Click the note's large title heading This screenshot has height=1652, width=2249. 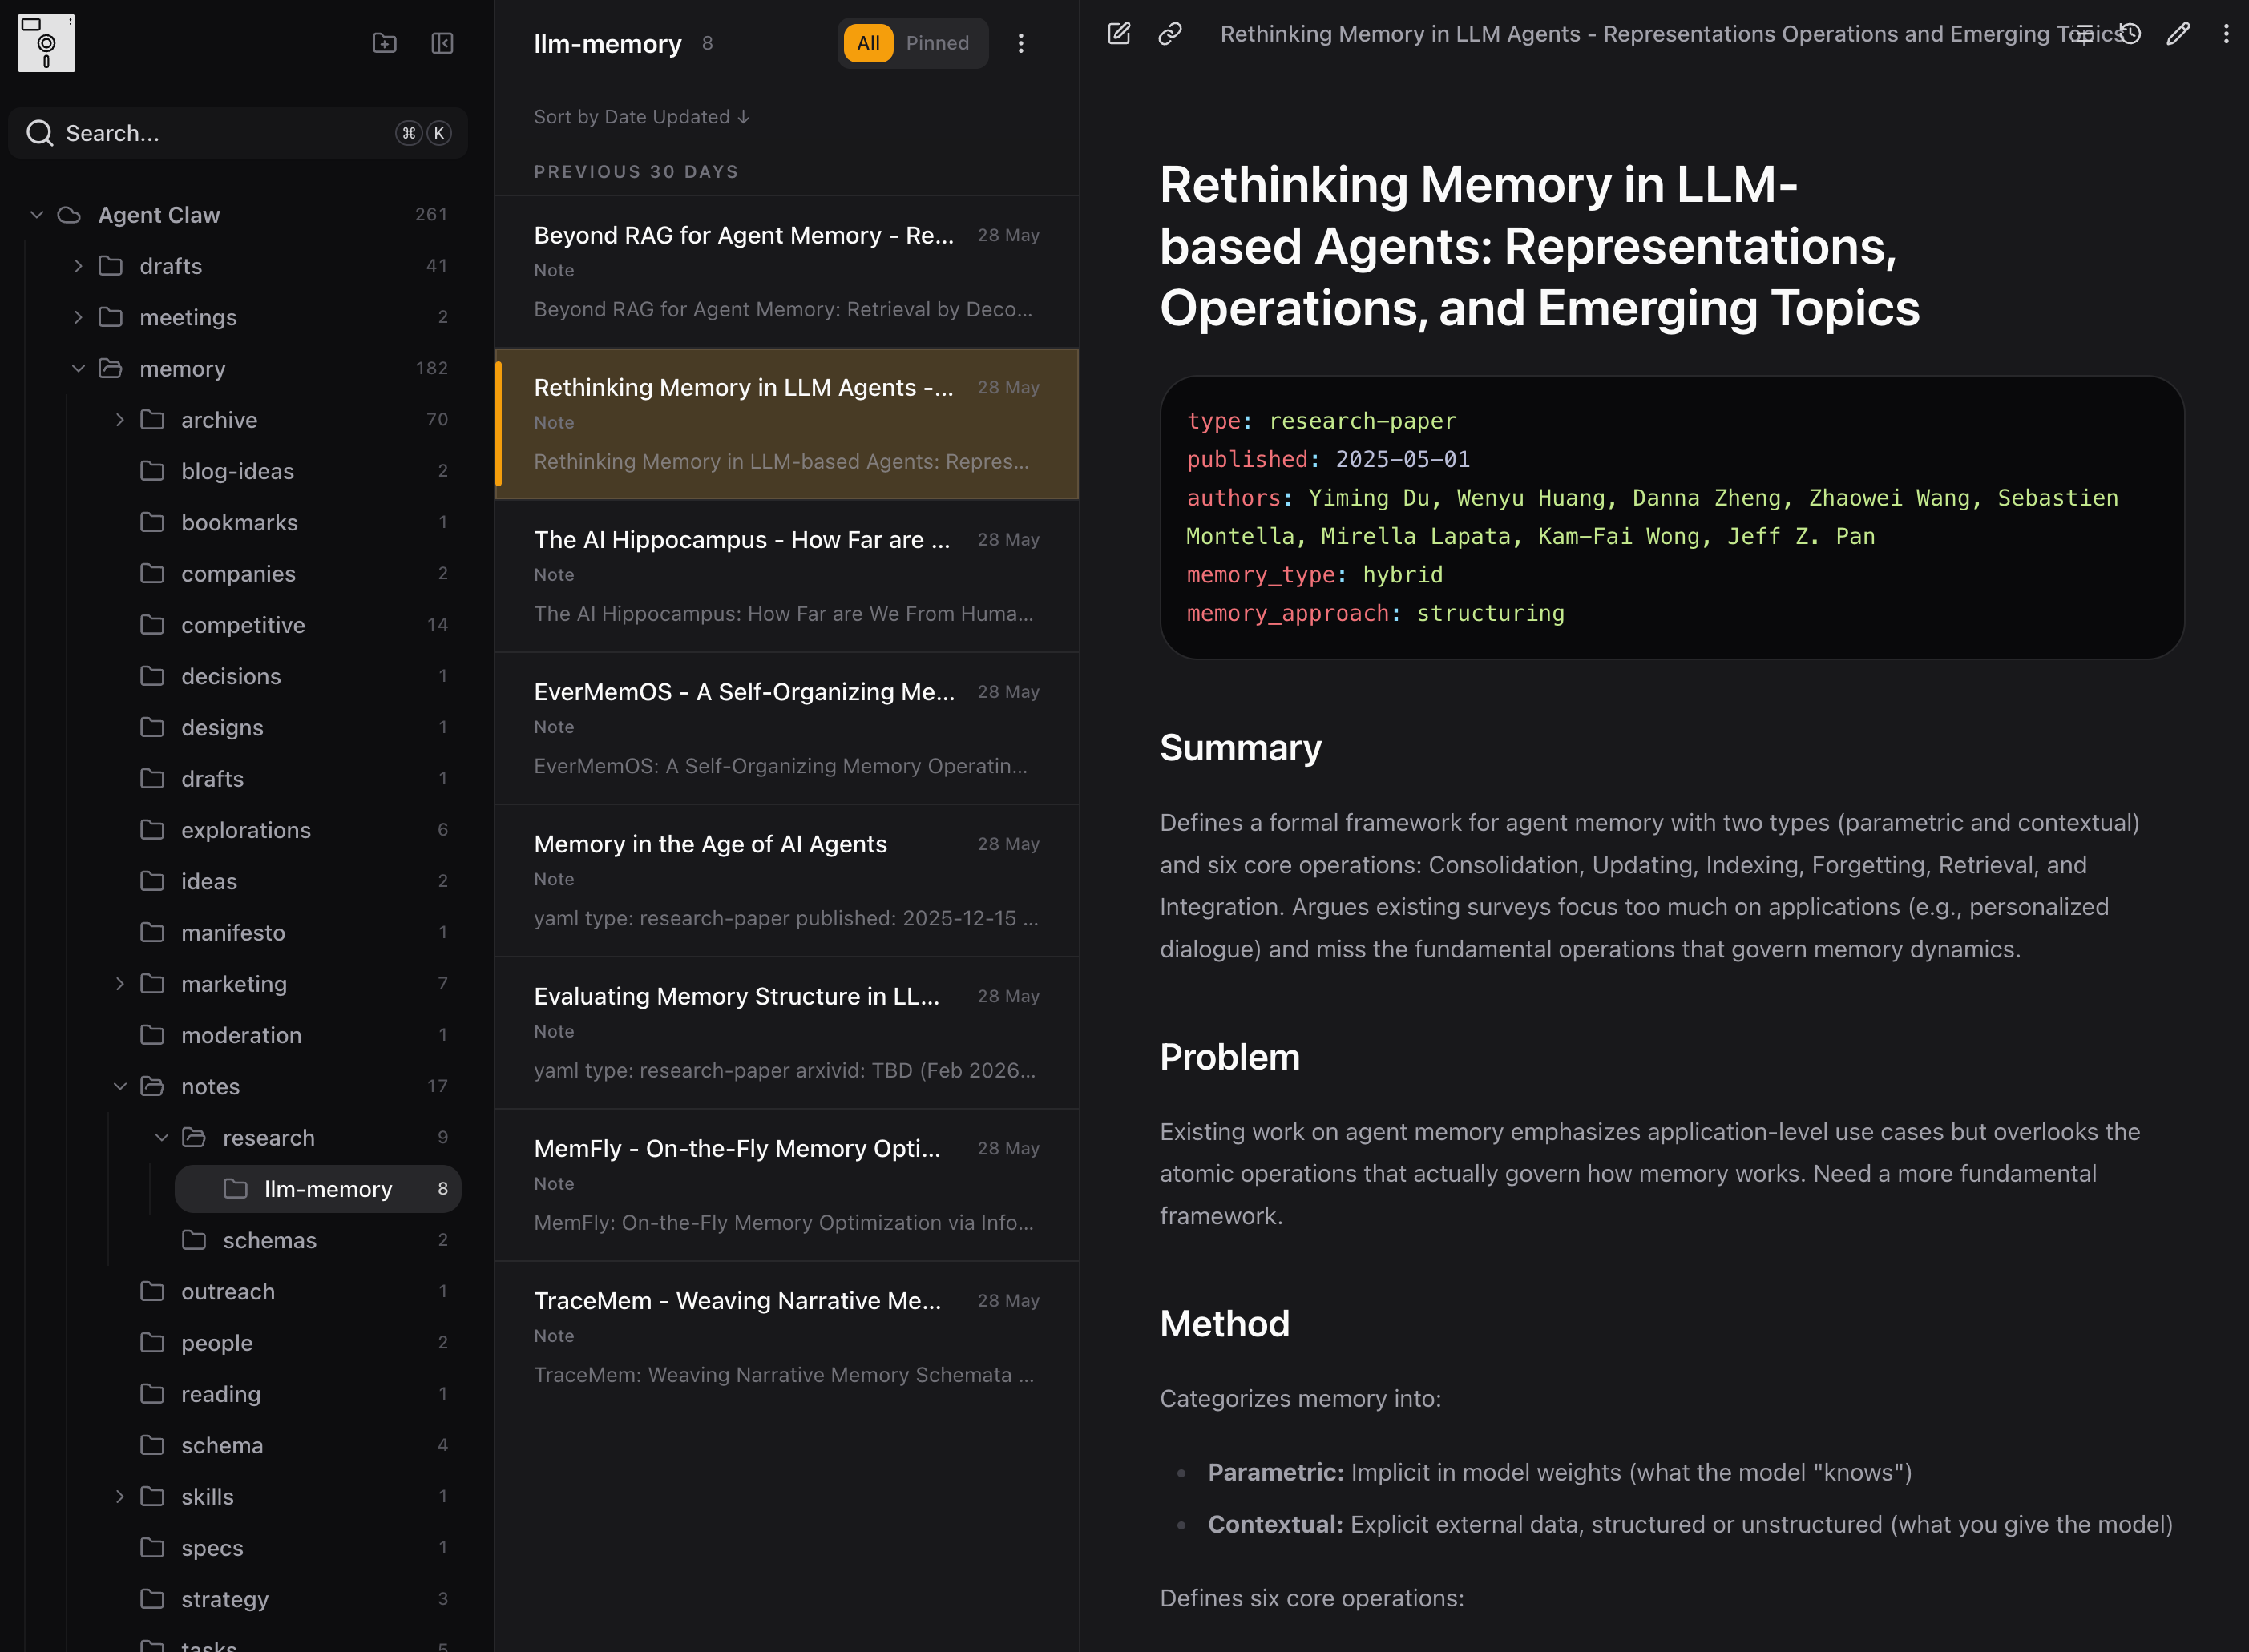[x=1540, y=246]
